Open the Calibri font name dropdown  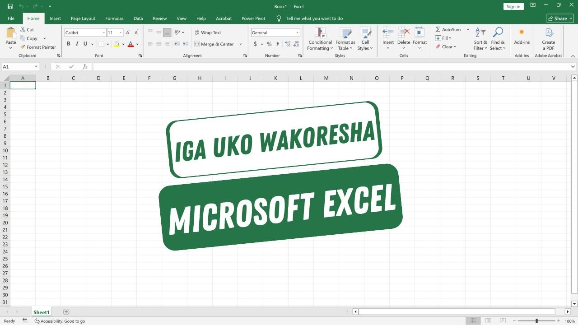pos(103,32)
